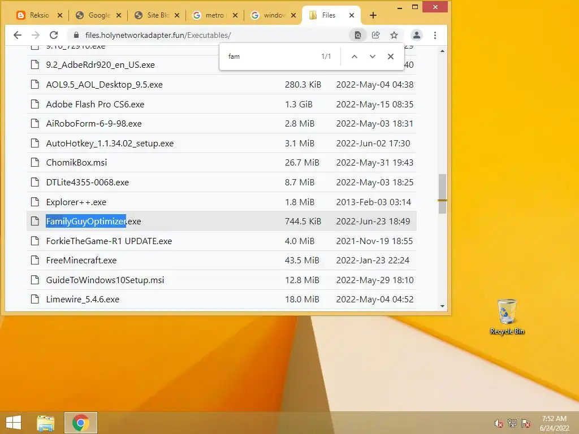Click the muted volume tray icon
The height and width of the screenshot is (434, 579).
[x=499, y=423]
